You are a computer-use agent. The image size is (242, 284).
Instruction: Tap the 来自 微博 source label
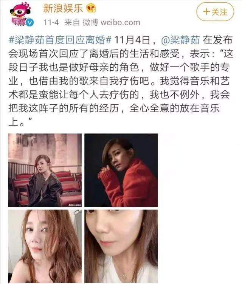(x=81, y=23)
